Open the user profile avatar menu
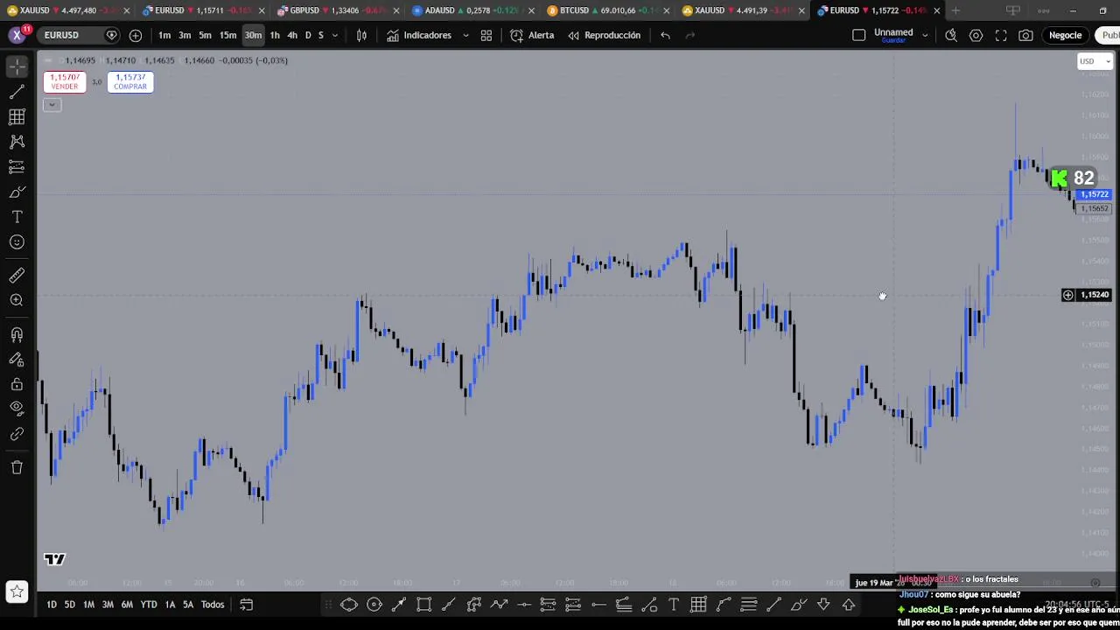1120x630 pixels. [x=17, y=35]
